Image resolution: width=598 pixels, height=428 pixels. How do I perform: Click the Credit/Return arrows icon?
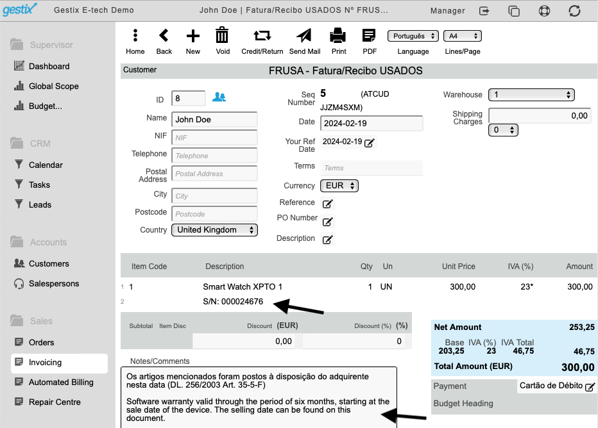(x=262, y=36)
